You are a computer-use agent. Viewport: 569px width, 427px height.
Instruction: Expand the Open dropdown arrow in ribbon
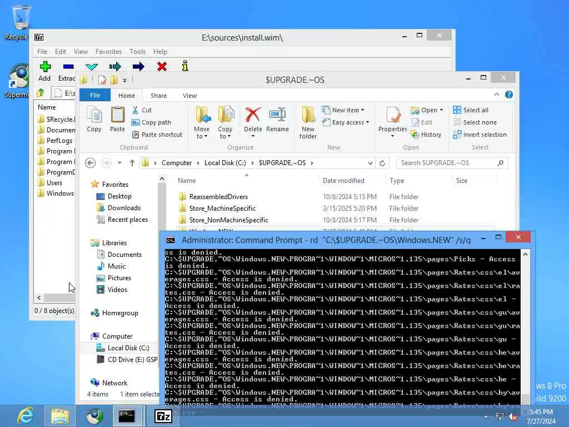pyautogui.click(x=441, y=110)
